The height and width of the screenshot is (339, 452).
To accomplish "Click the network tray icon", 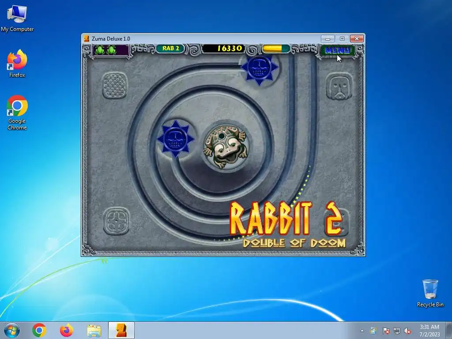I will 397,331.
